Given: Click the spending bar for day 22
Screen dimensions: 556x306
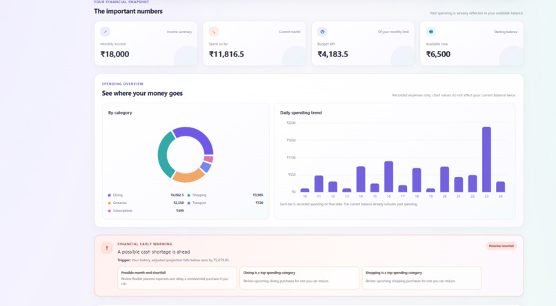Looking at the screenshot, I should [x=473, y=183].
